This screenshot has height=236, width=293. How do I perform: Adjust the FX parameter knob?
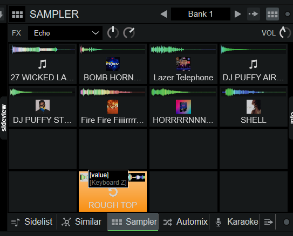[x=129, y=33]
